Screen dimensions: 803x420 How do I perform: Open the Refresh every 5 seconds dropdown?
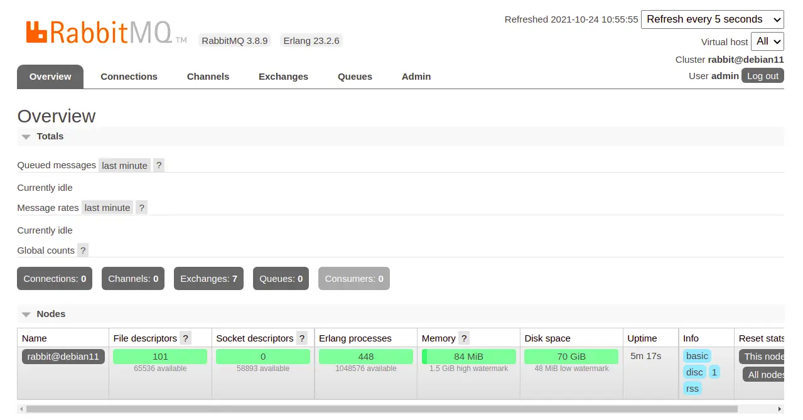(x=713, y=19)
